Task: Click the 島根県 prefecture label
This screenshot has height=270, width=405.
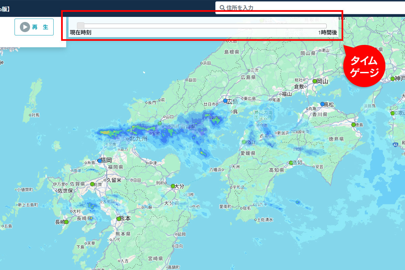Action: point(232,52)
